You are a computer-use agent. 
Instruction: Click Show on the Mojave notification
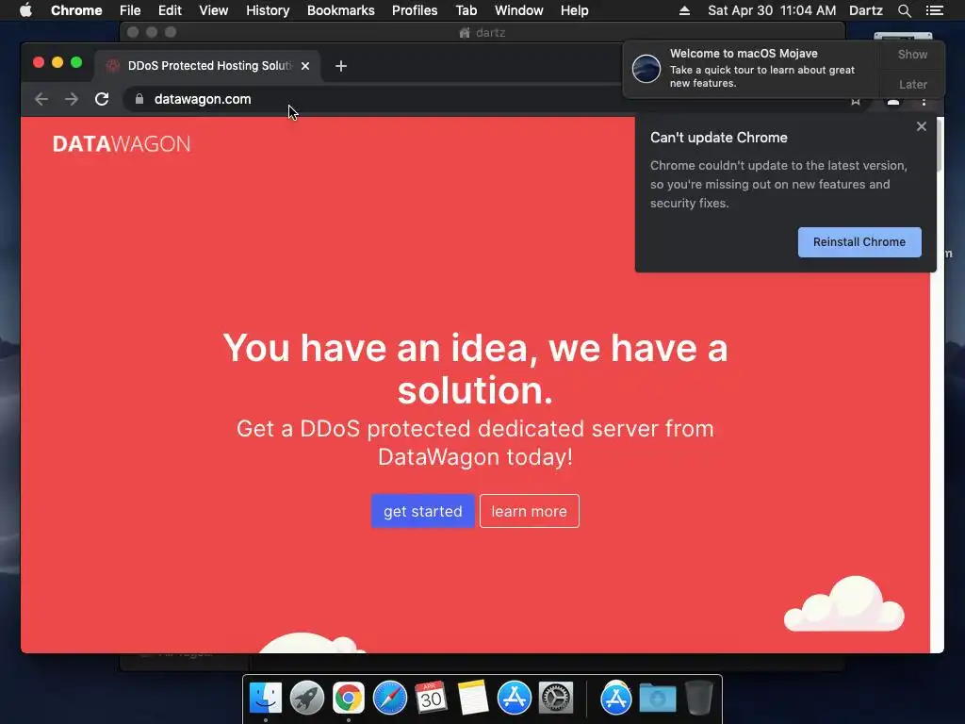click(x=912, y=54)
